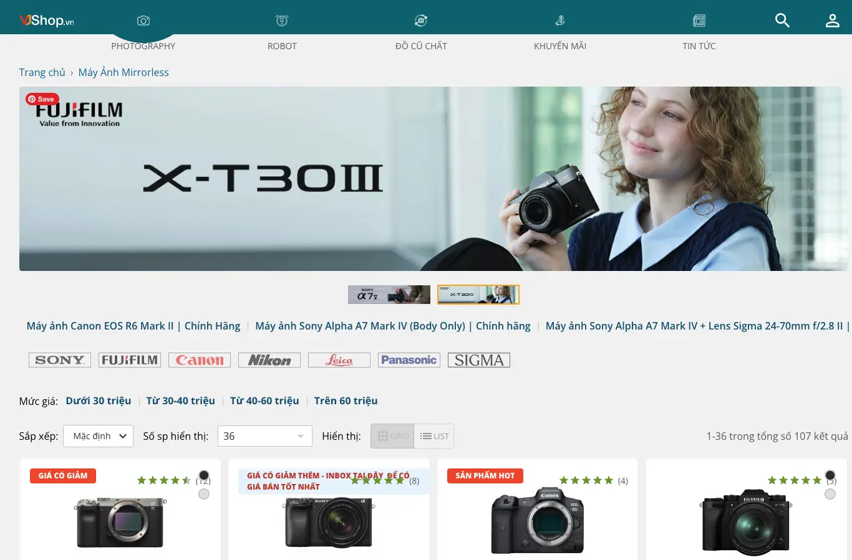This screenshot has height=560, width=852.
Task: Save banner with Pinterest Save button
Action: (x=42, y=99)
